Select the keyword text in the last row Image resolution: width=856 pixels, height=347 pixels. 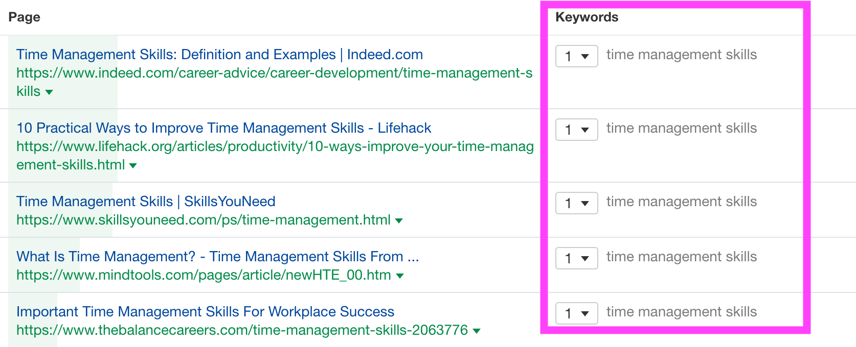tap(681, 312)
